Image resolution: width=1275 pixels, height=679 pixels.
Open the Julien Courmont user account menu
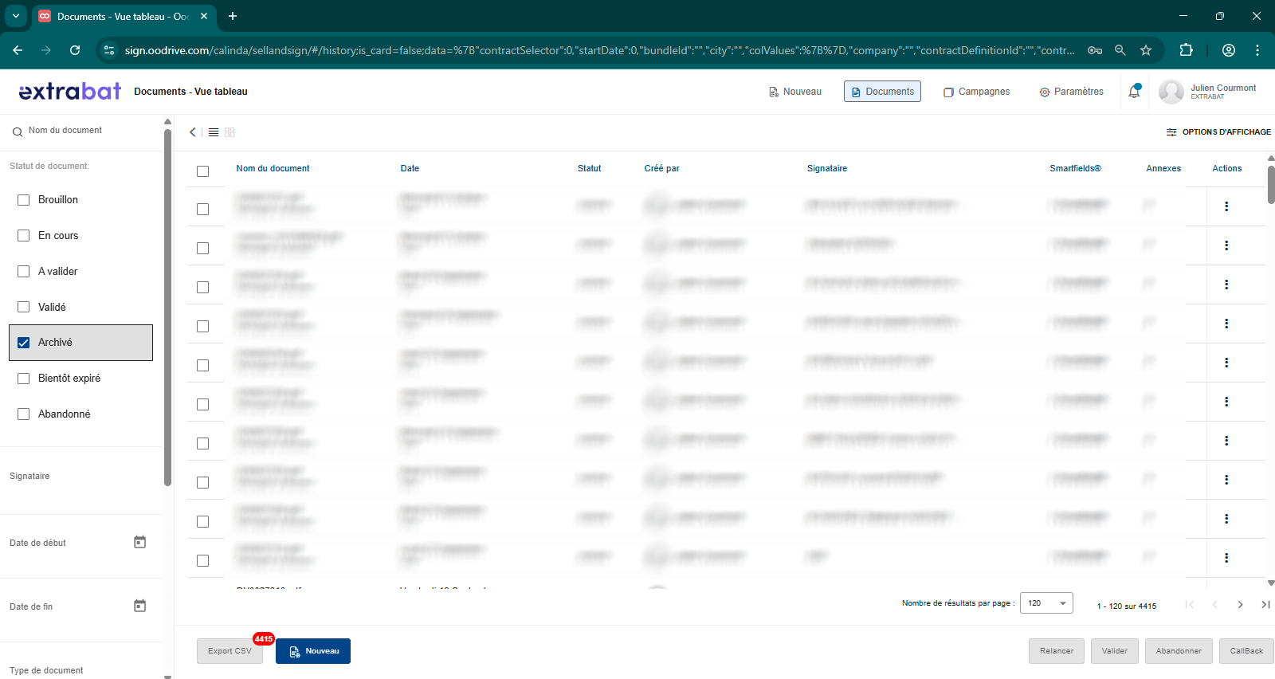click(1207, 92)
